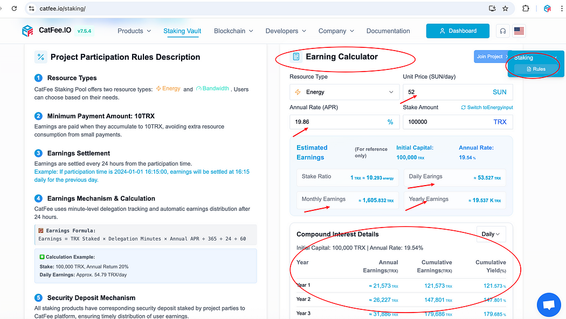566x319 pixels.
Task: Open the browser three-dot menu
Action: point(562,8)
